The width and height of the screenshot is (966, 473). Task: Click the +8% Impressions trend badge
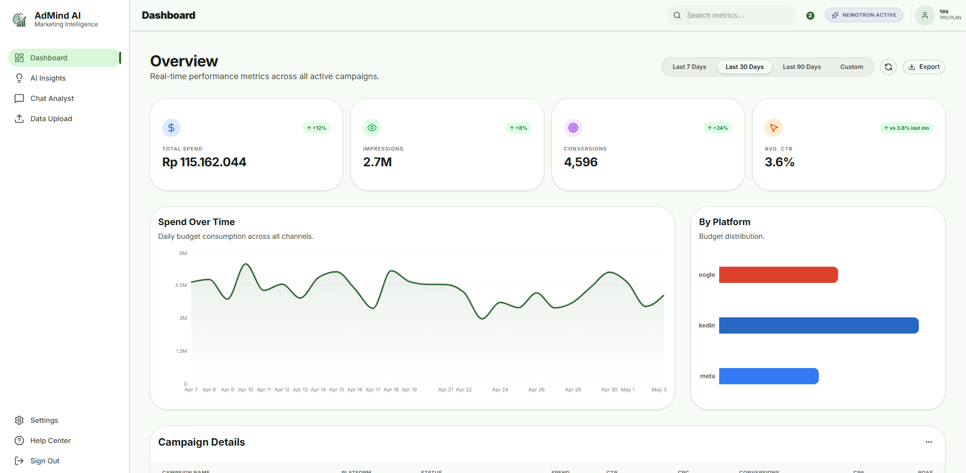point(518,128)
